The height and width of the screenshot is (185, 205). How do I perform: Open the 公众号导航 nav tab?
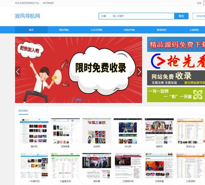[x=96, y=30]
